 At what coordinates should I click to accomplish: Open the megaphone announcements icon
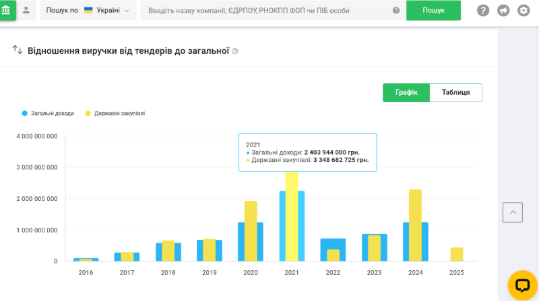[503, 11]
